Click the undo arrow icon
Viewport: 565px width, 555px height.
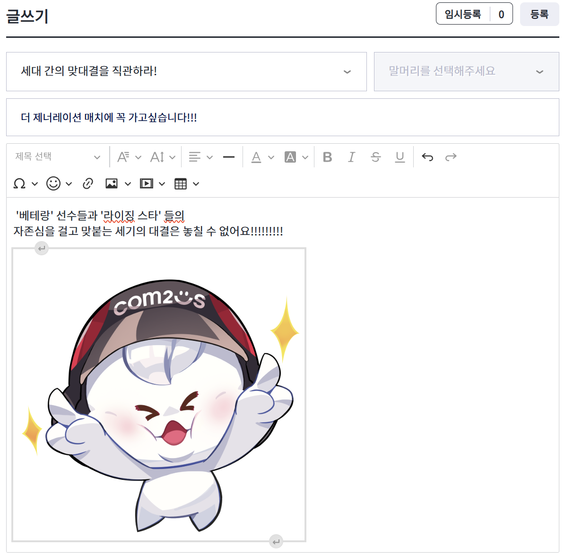[427, 157]
